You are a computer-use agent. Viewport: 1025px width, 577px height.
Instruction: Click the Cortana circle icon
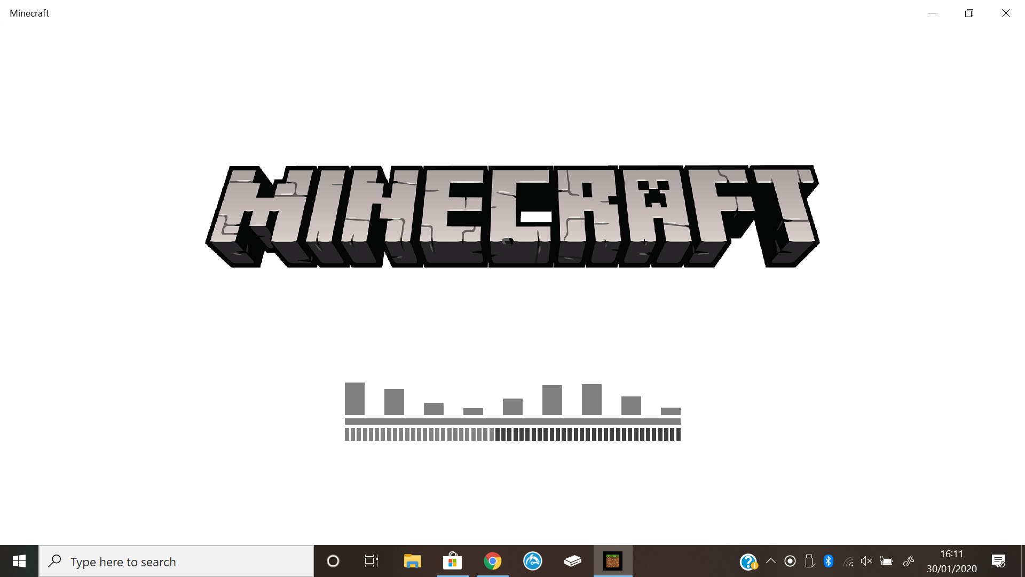click(x=333, y=561)
